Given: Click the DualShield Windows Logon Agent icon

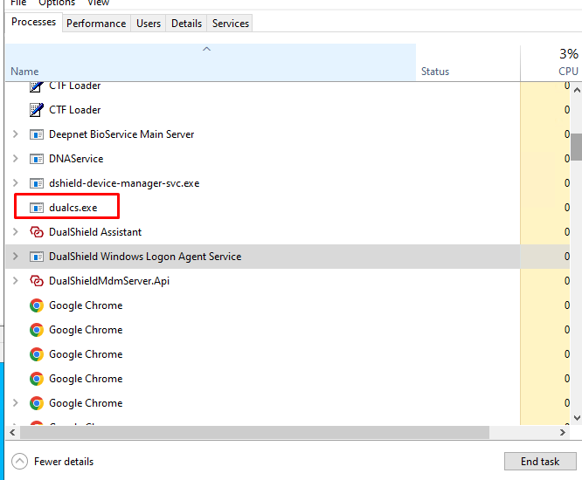Looking at the screenshot, I should [37, 257].
